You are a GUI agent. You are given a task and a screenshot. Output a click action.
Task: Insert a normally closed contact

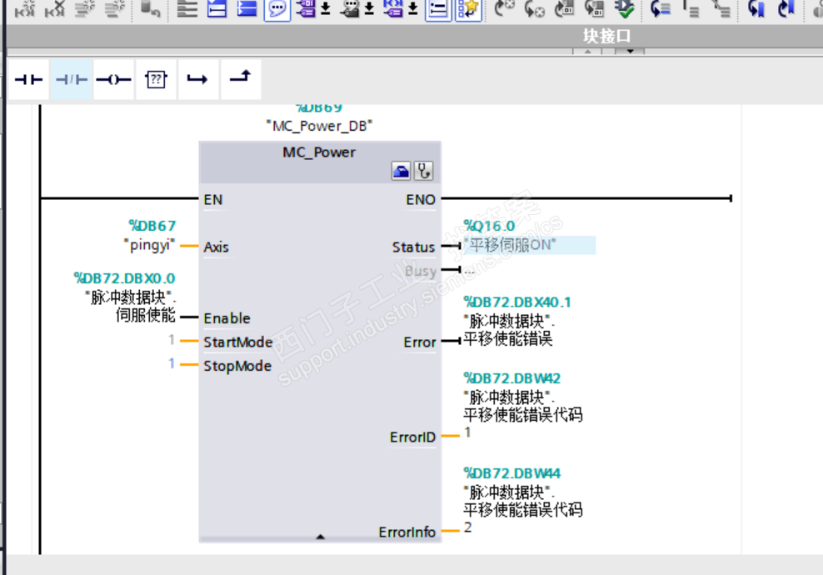[x=72, y=79]
